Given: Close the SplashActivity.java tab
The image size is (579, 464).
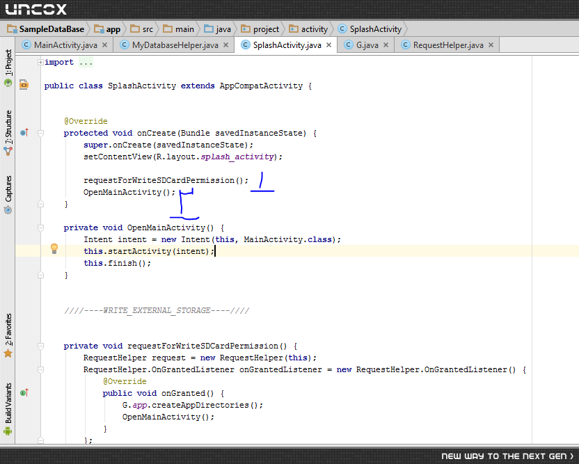Looking at the screenshot, I should pyautogui.click(x=328, y=45).
